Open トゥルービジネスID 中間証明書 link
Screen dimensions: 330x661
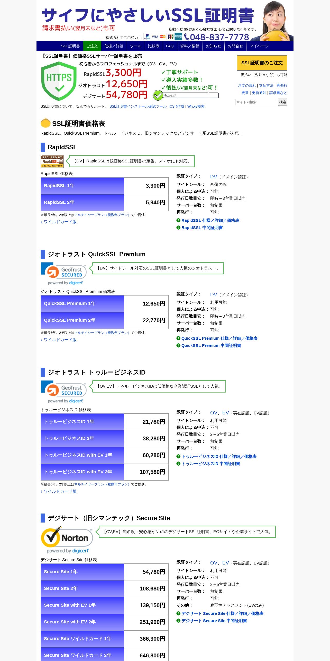click(x=211, y=464)
